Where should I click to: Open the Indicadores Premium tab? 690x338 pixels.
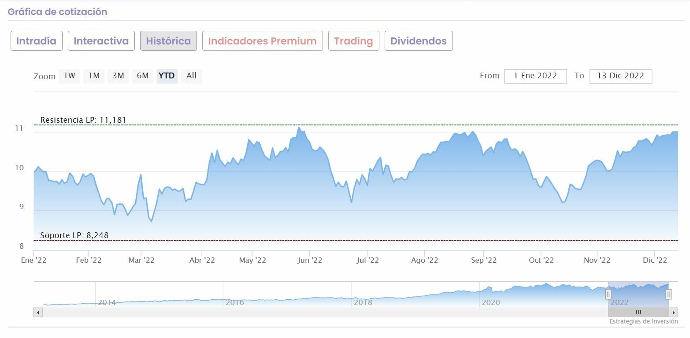coord(262,41)
